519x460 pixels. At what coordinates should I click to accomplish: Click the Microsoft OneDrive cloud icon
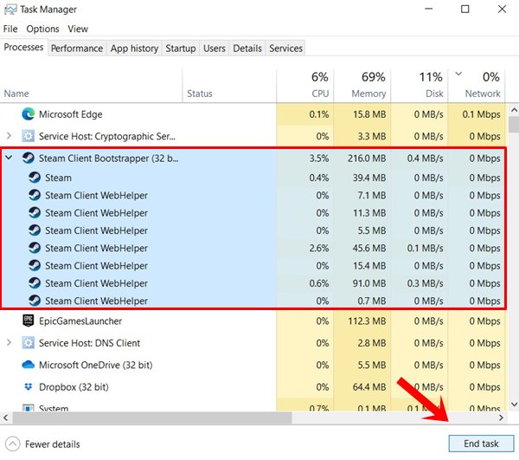point(29,365)
